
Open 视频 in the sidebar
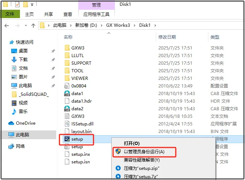coord(23,103)
